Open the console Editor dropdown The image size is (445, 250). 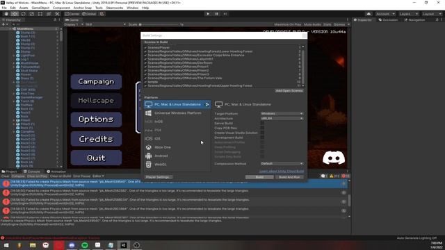[98, 176]
